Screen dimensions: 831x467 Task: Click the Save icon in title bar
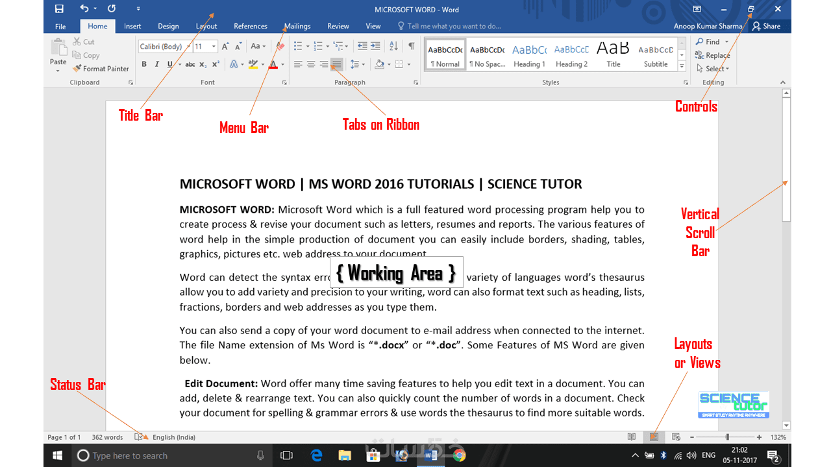[x=60, y=9]
